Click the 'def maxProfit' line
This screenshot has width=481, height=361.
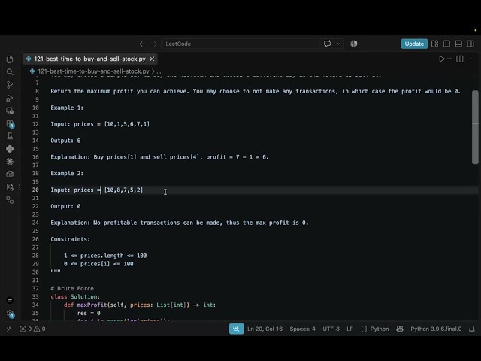tap(140, 305)
